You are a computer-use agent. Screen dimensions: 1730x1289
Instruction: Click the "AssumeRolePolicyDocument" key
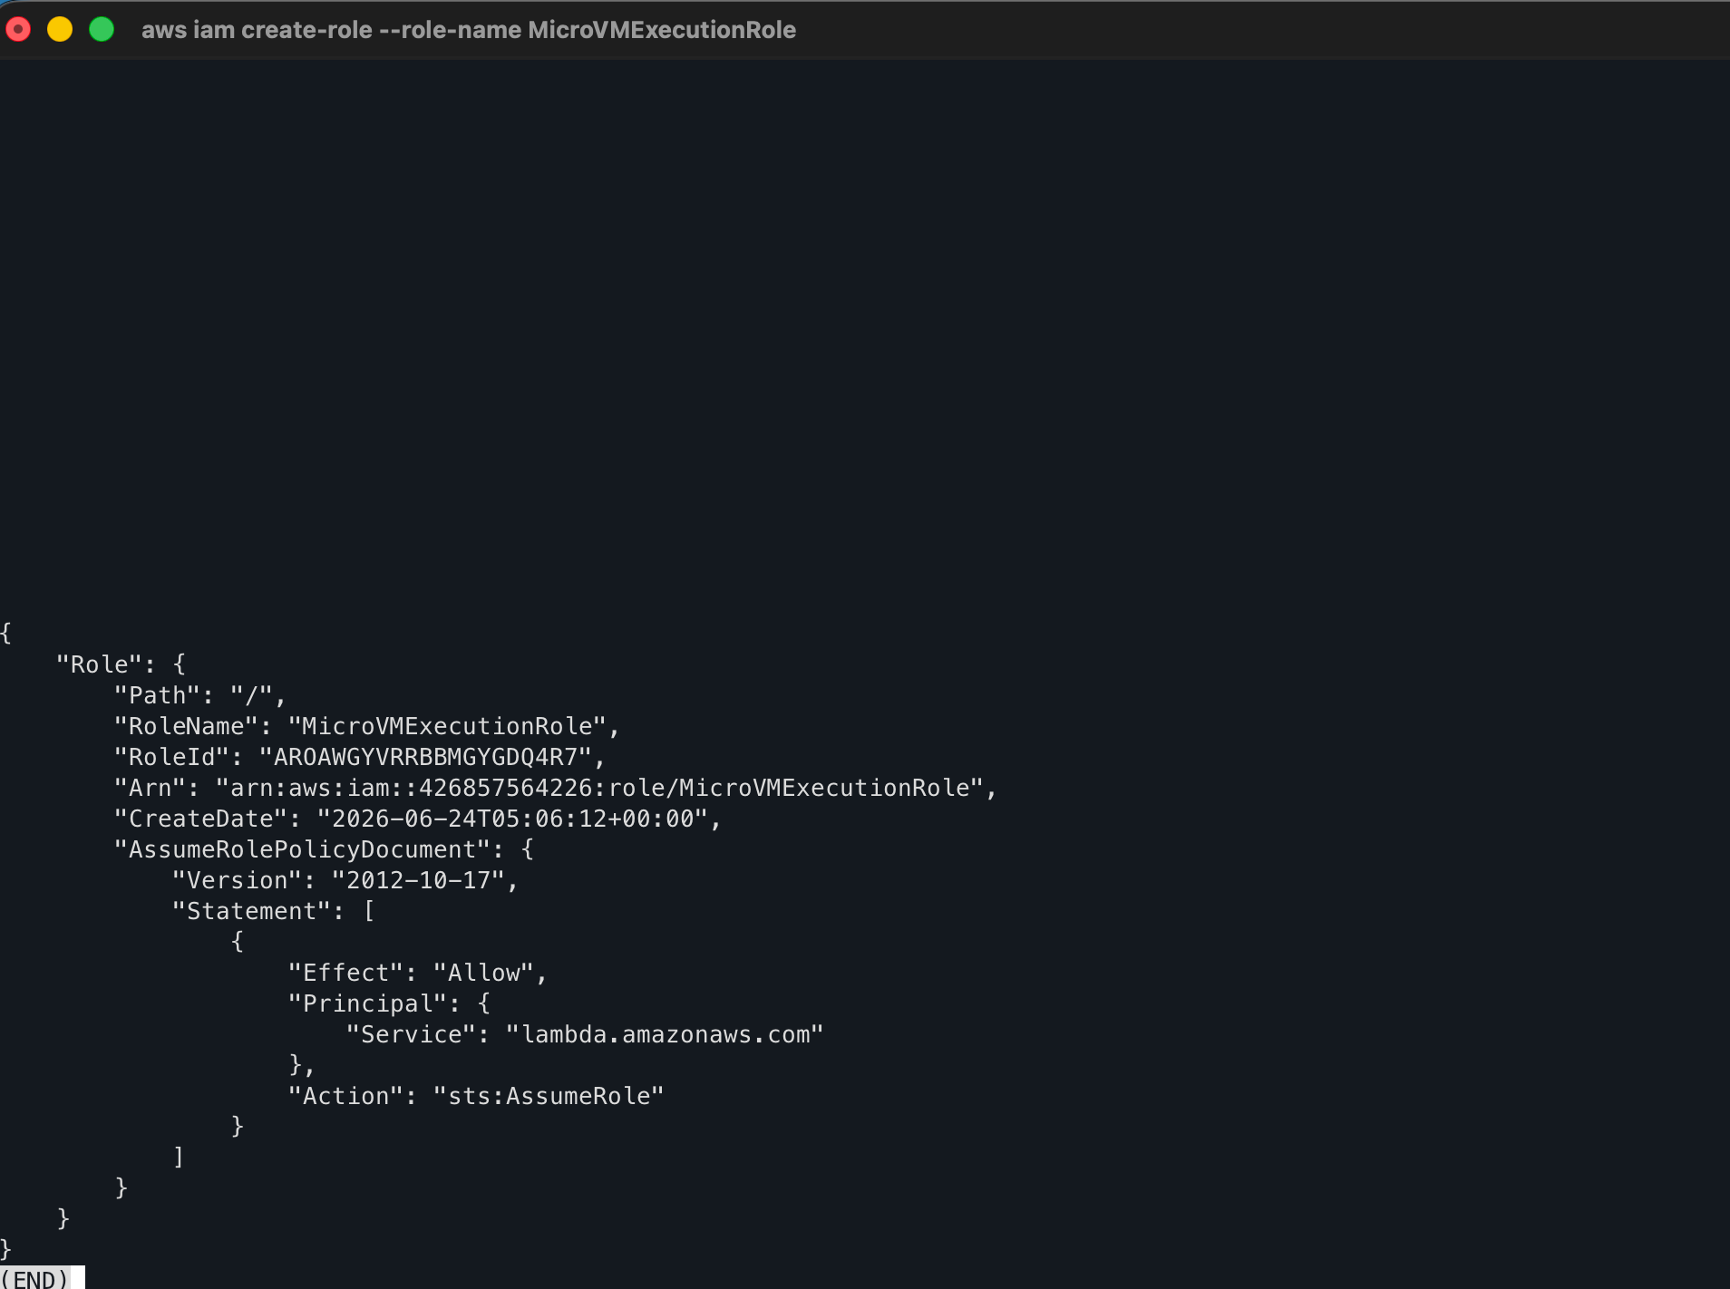[x=302, y=849]
